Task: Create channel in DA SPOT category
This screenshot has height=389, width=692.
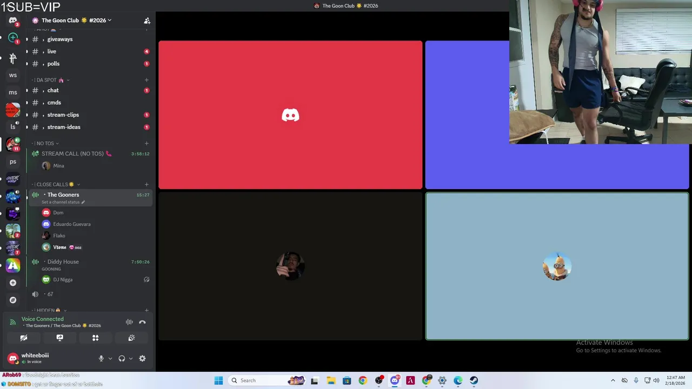Action: tap(147, 80)
